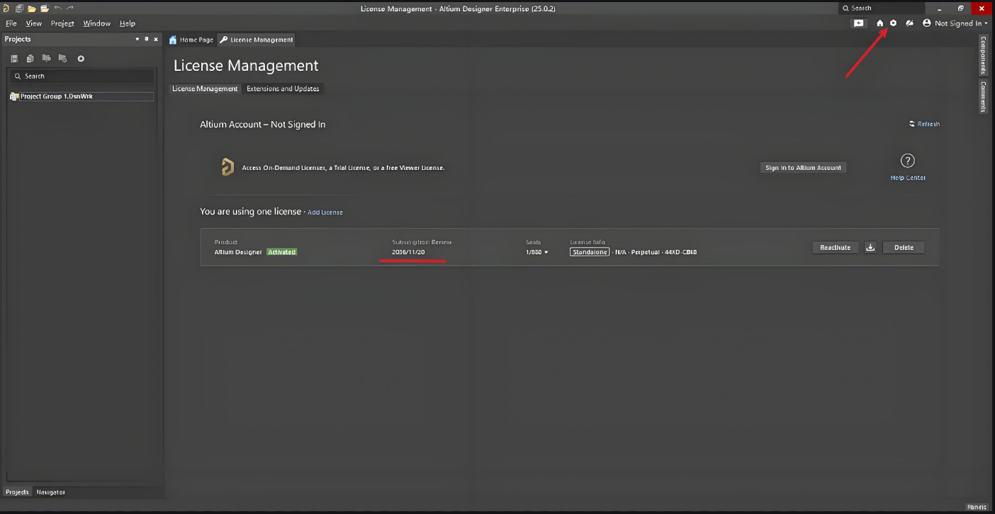This screenshot has height=514, width=995.
Task: Click the notifications bell icon
Action: (x=910, y=23)
